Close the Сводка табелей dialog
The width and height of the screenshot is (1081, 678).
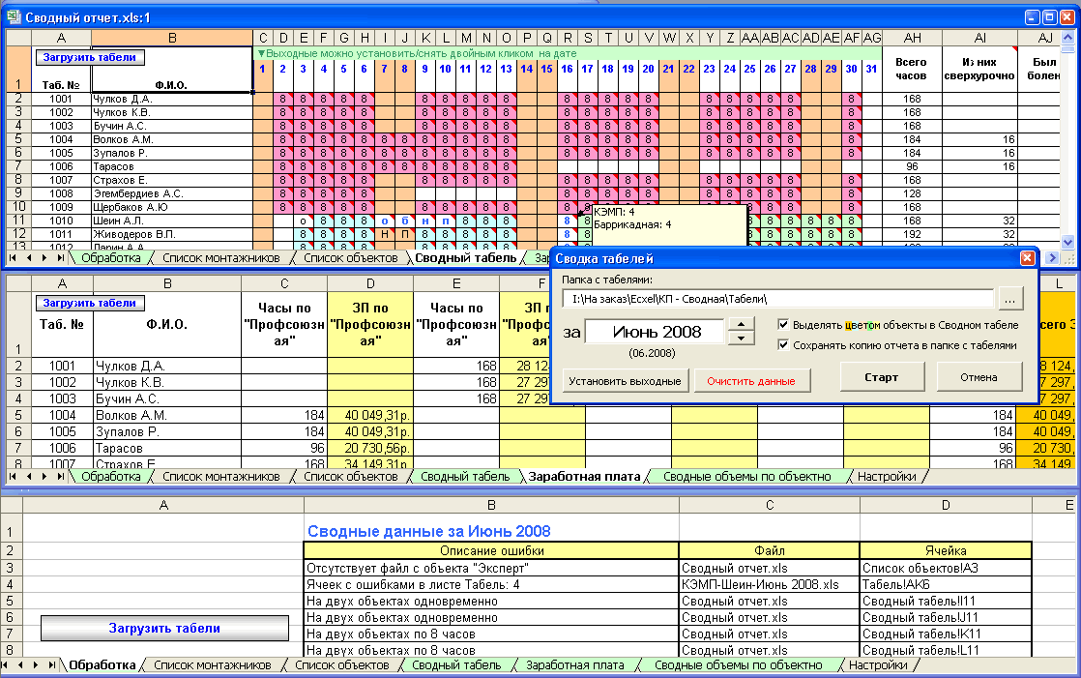click(1028, 256)
